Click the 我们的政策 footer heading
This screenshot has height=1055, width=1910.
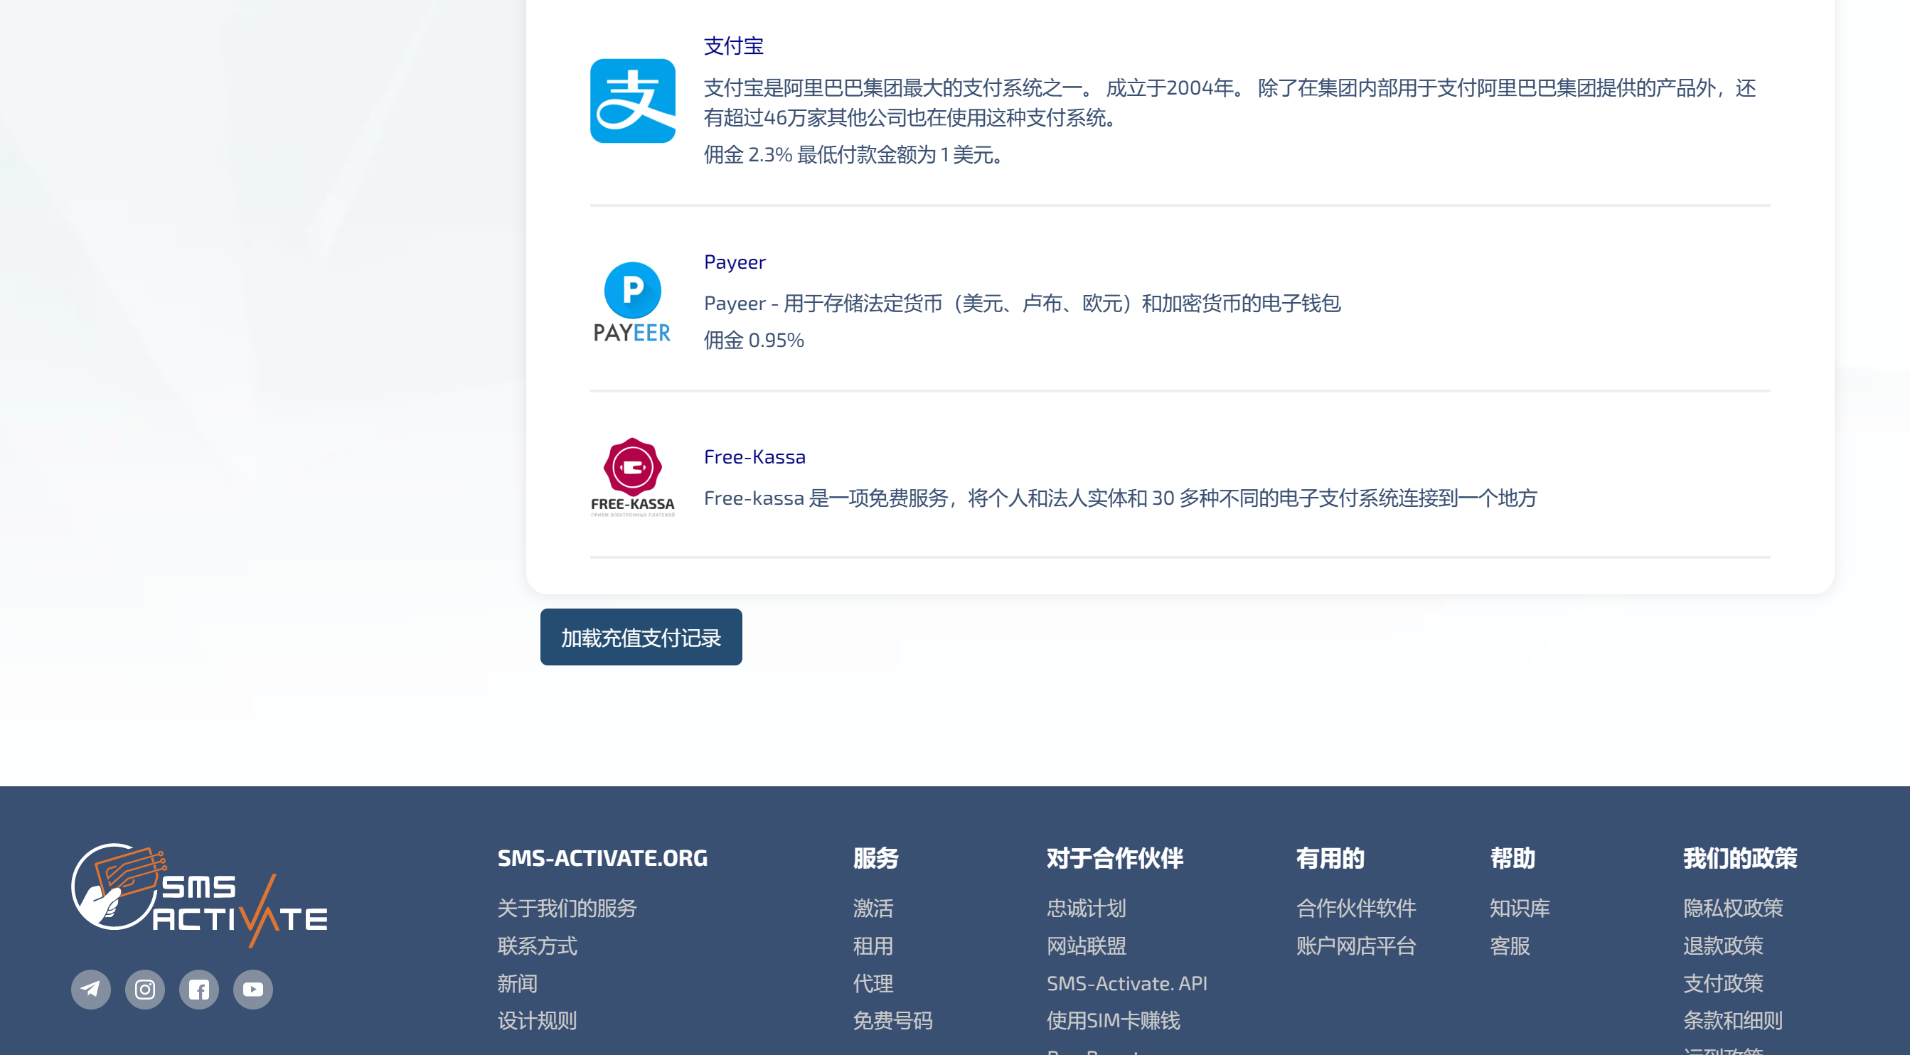click(x=1740, y=858)
